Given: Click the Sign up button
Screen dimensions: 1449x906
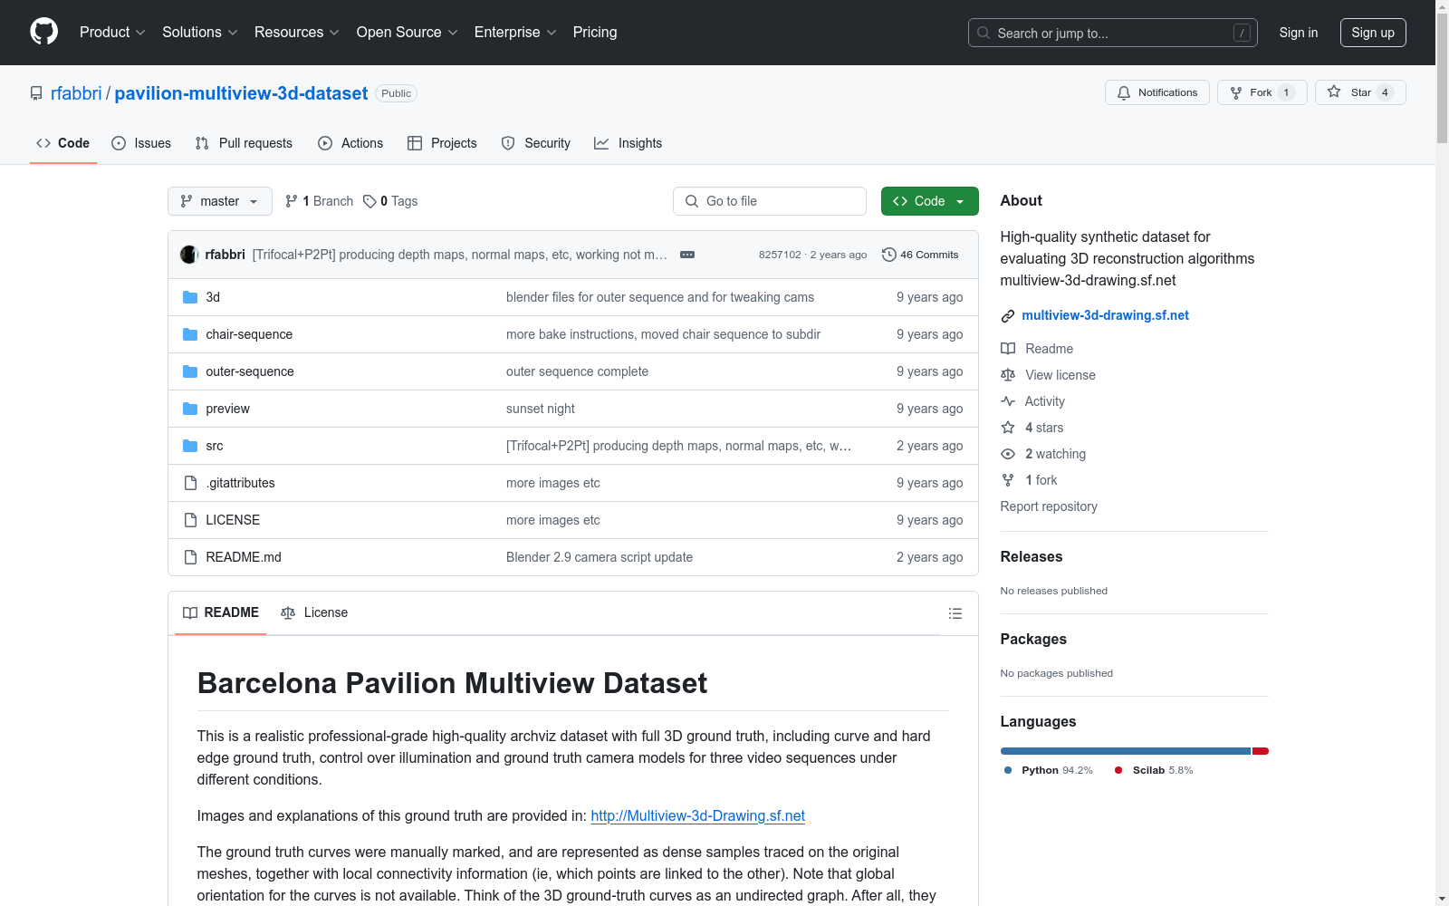Looking at the screenshot, I should coord(1373,33).
